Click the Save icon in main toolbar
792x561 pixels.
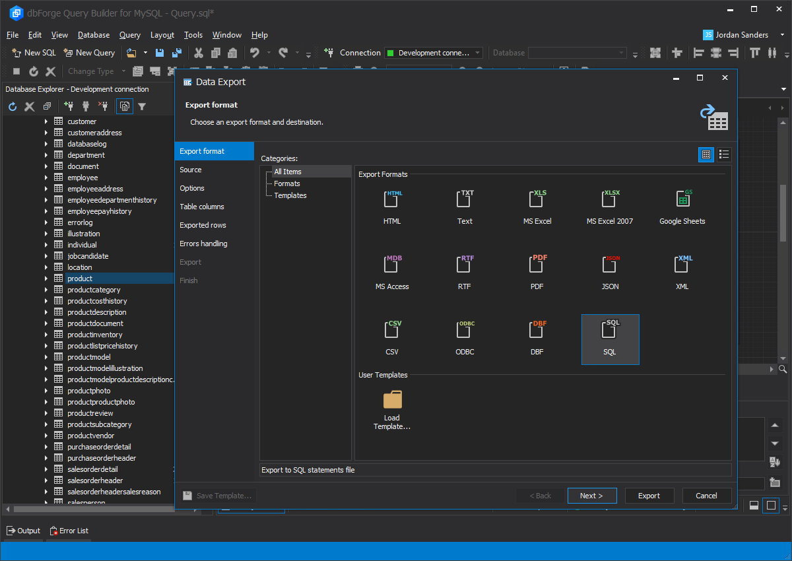pos(160,53)
